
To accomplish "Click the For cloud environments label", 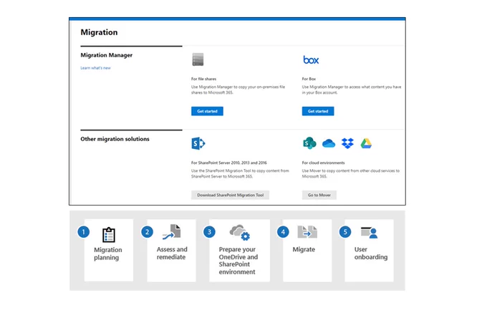I will tap(323, 163).
